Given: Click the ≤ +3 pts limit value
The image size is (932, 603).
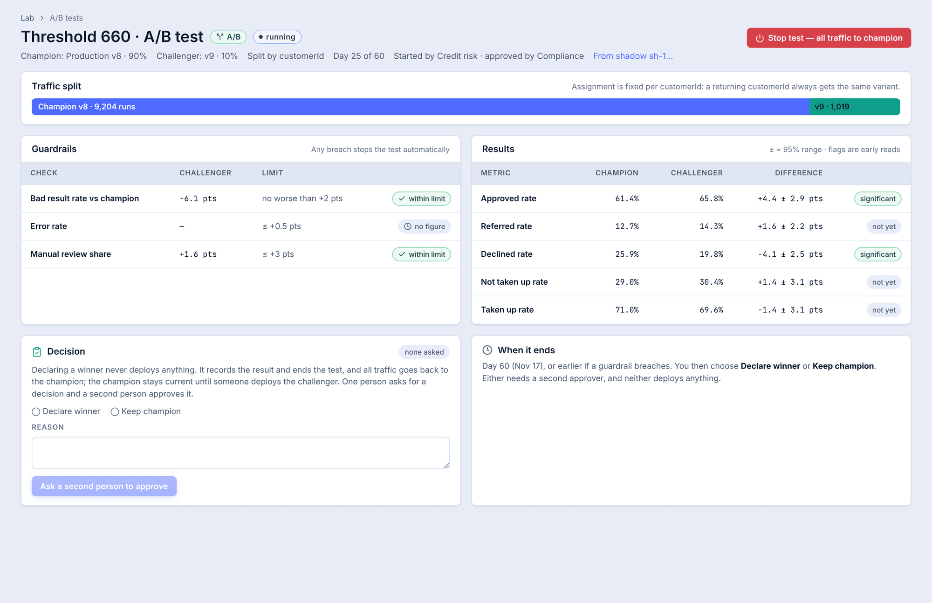Looking at the screenshot, I should pos(278,254).
